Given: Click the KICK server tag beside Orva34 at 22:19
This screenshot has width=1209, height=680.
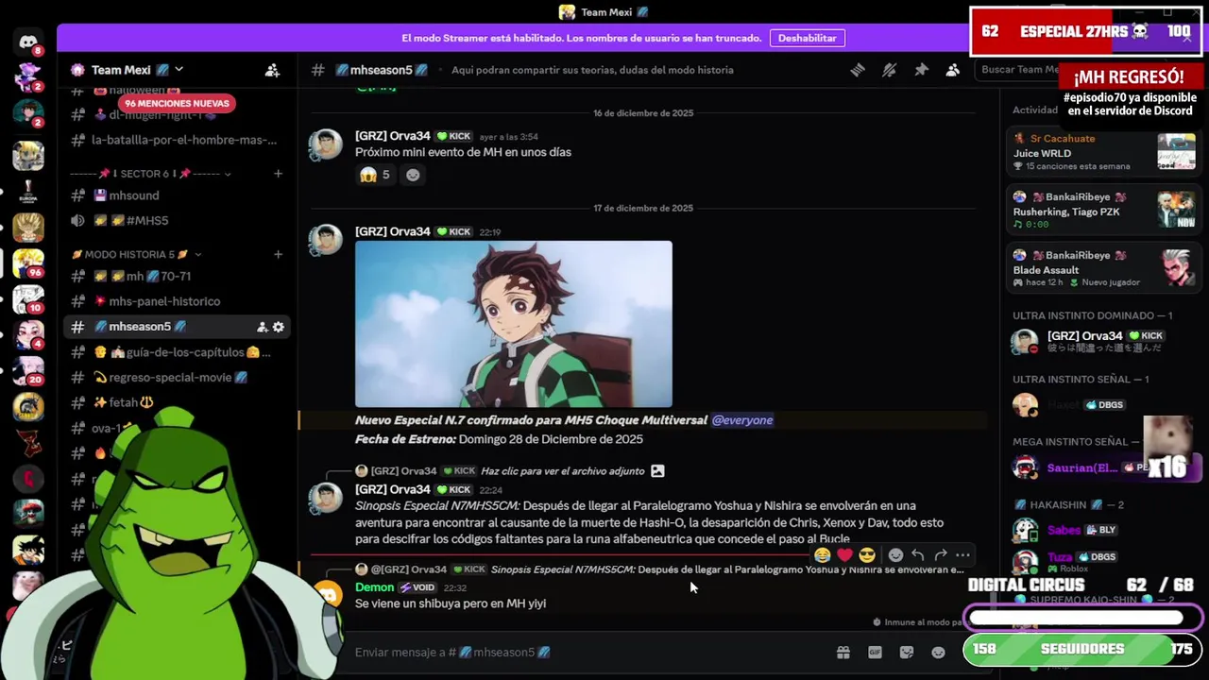Looking at the screenshot, I should [454, 231].
